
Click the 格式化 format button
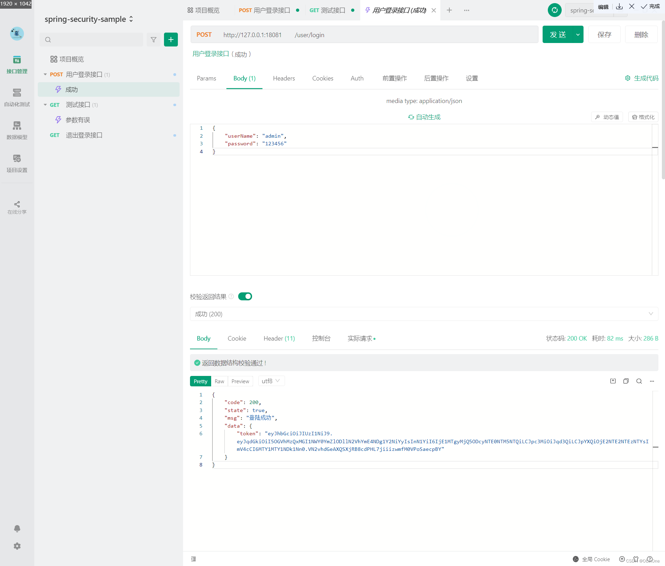pos(643,117)
